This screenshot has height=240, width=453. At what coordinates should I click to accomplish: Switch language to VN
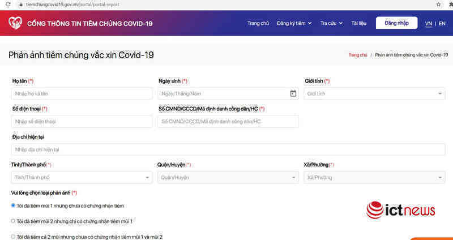click(x=429, y=23)
